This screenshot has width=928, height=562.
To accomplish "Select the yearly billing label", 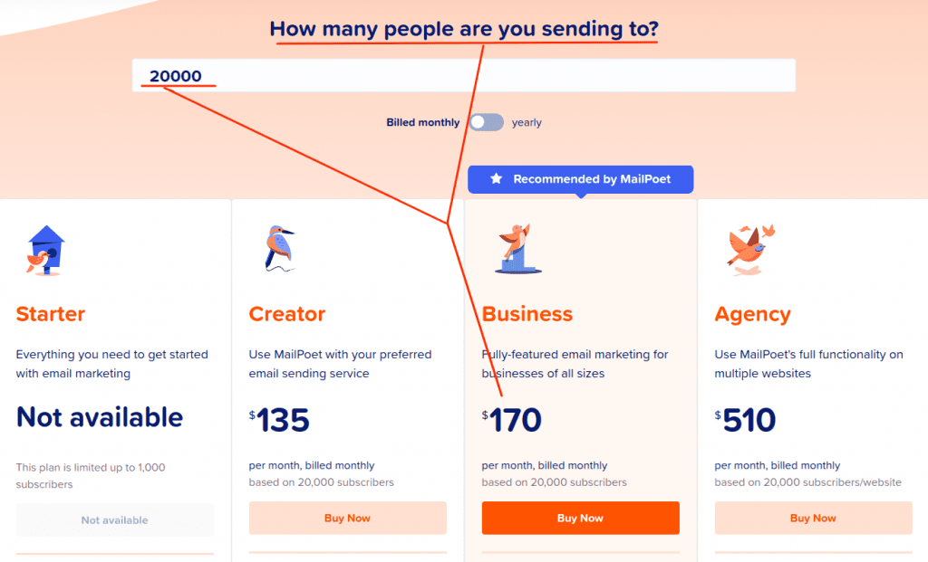I will tap(527, 122).
